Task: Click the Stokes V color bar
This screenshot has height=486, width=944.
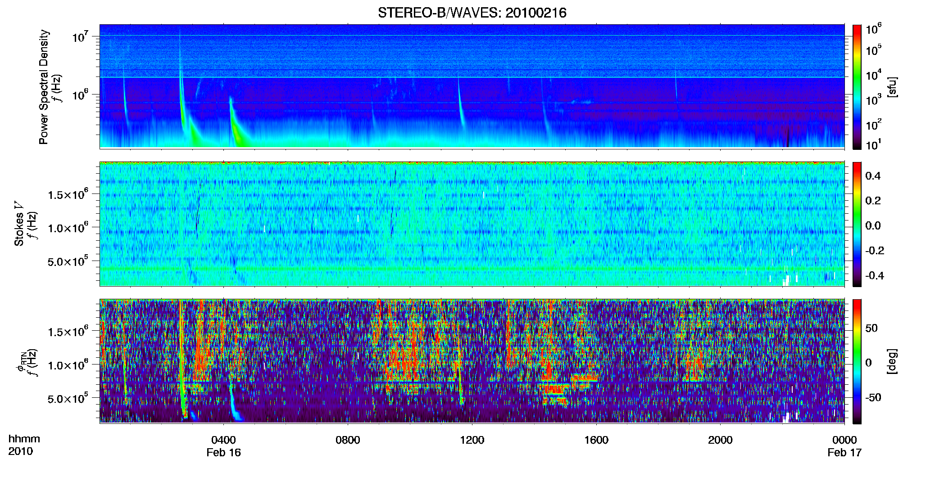Action: [857, 225]
